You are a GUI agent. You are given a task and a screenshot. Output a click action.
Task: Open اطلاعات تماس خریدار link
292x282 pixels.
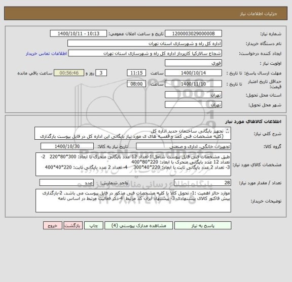click(46, 53)
